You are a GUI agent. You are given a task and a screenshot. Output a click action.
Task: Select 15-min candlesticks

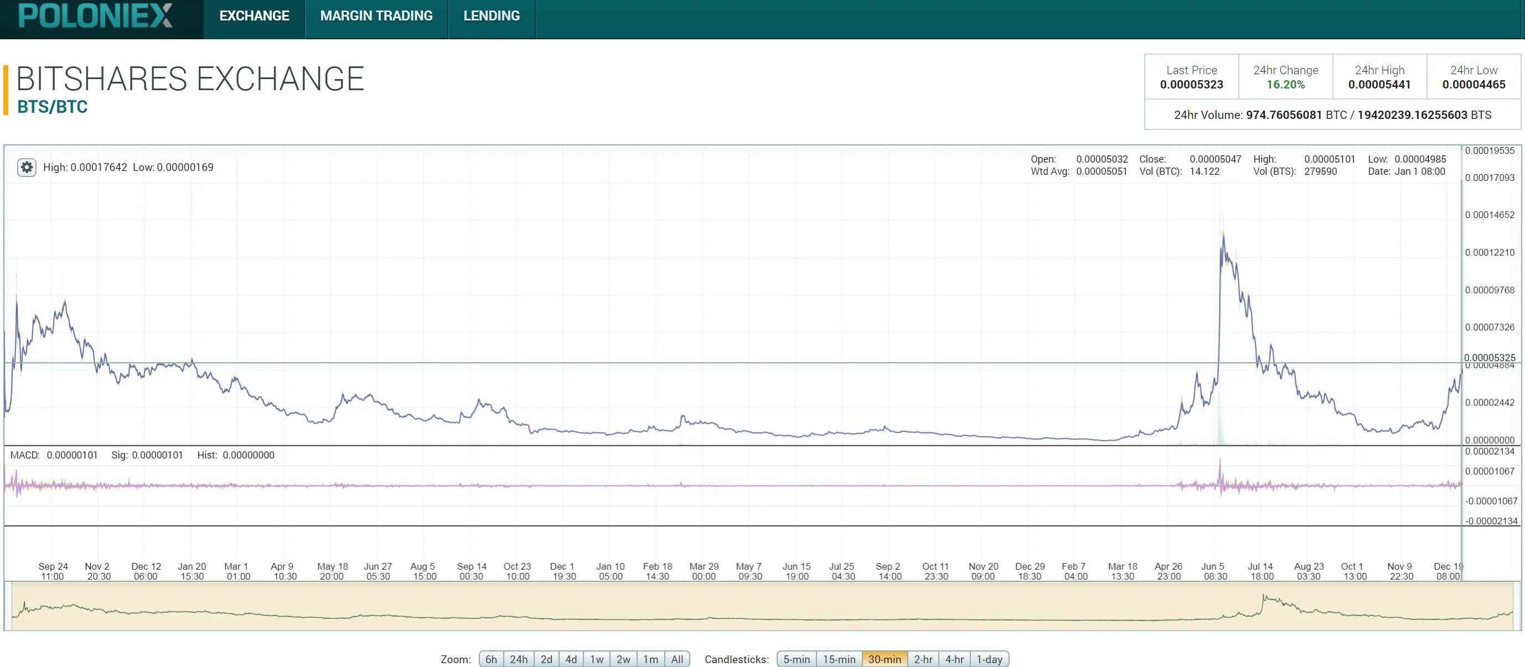pyautogui.click(x=839, y=659)
